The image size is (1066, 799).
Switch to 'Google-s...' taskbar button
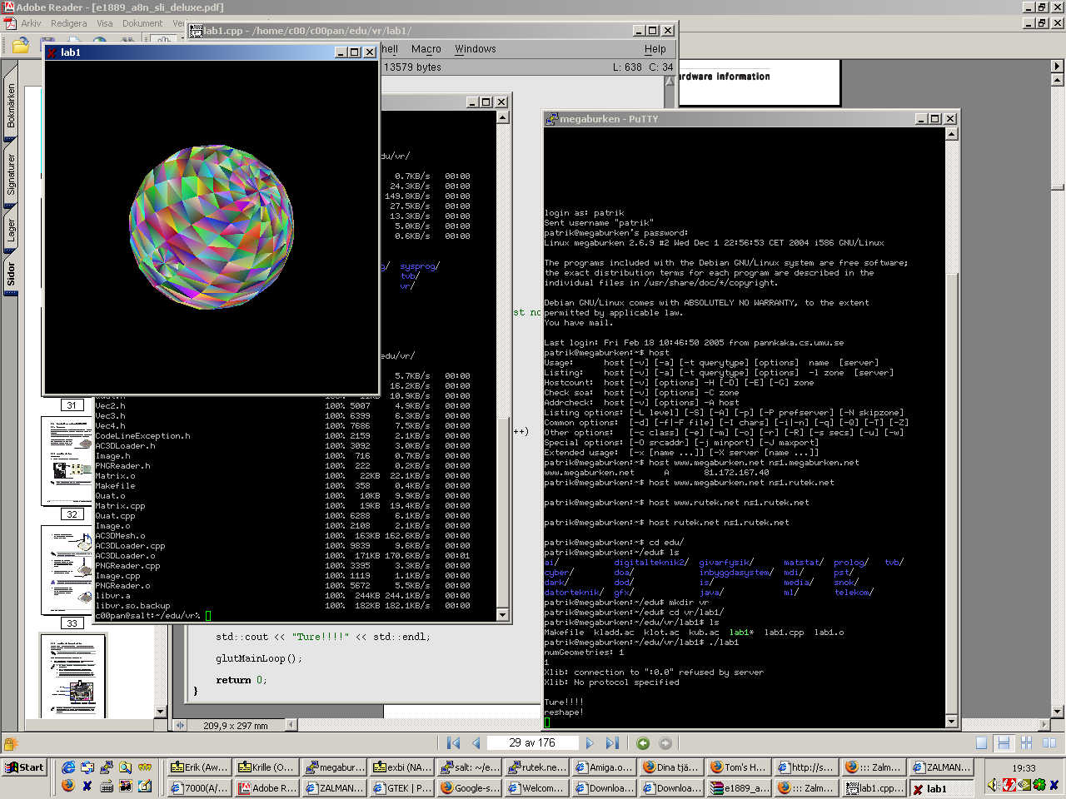pyautogui.click(x=469, y=787)
